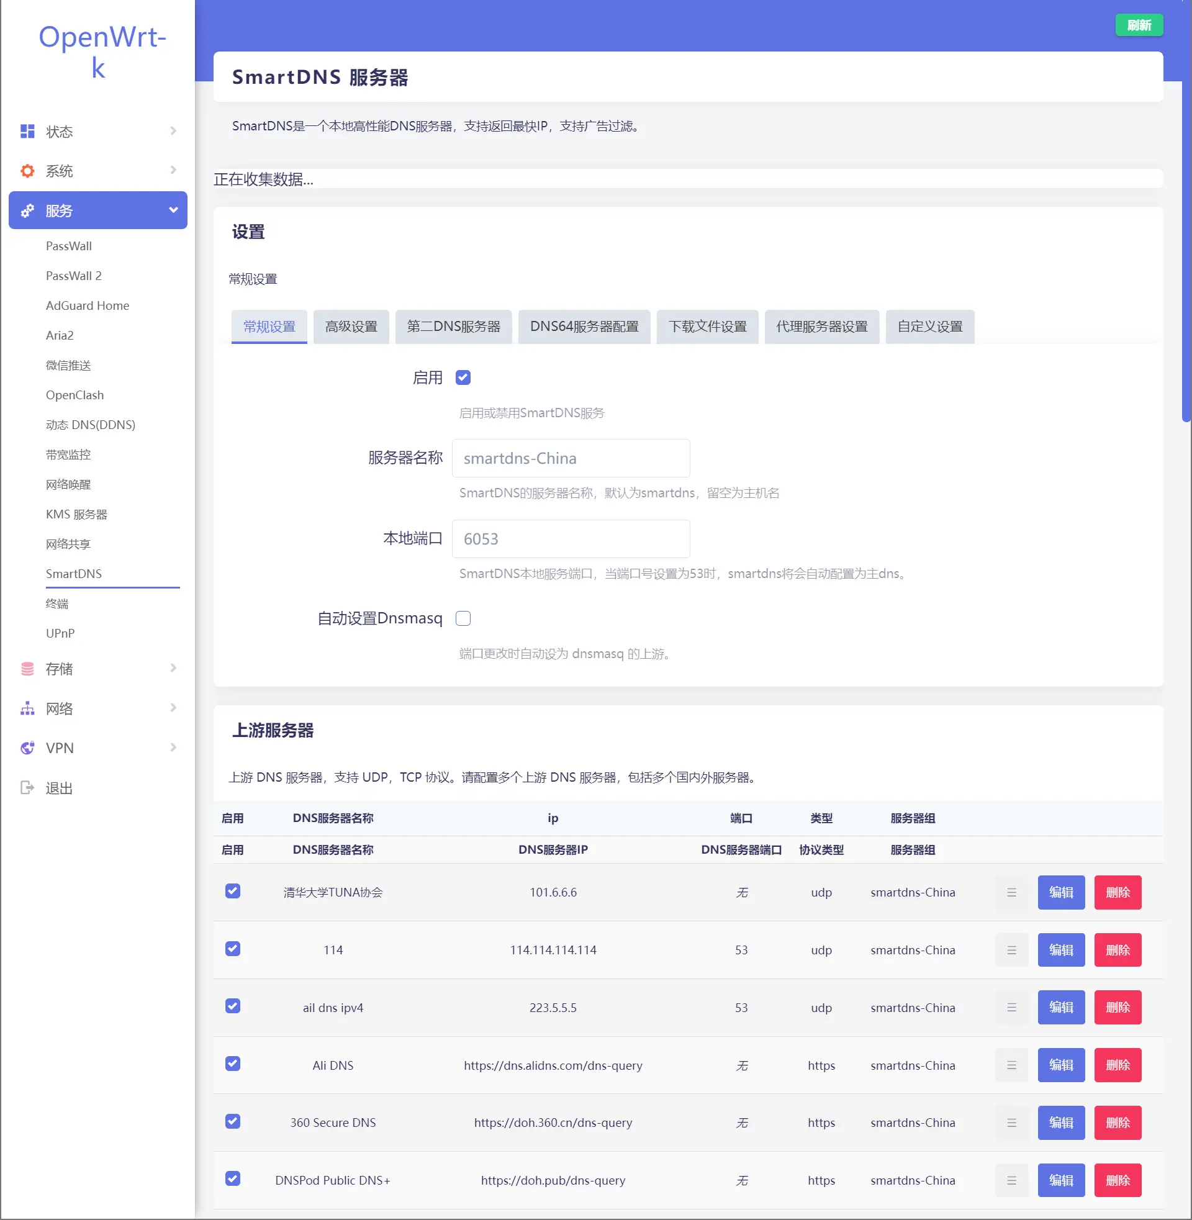Focus the 服务器名称 input field

pyautogui.click(x=571, y=458)
